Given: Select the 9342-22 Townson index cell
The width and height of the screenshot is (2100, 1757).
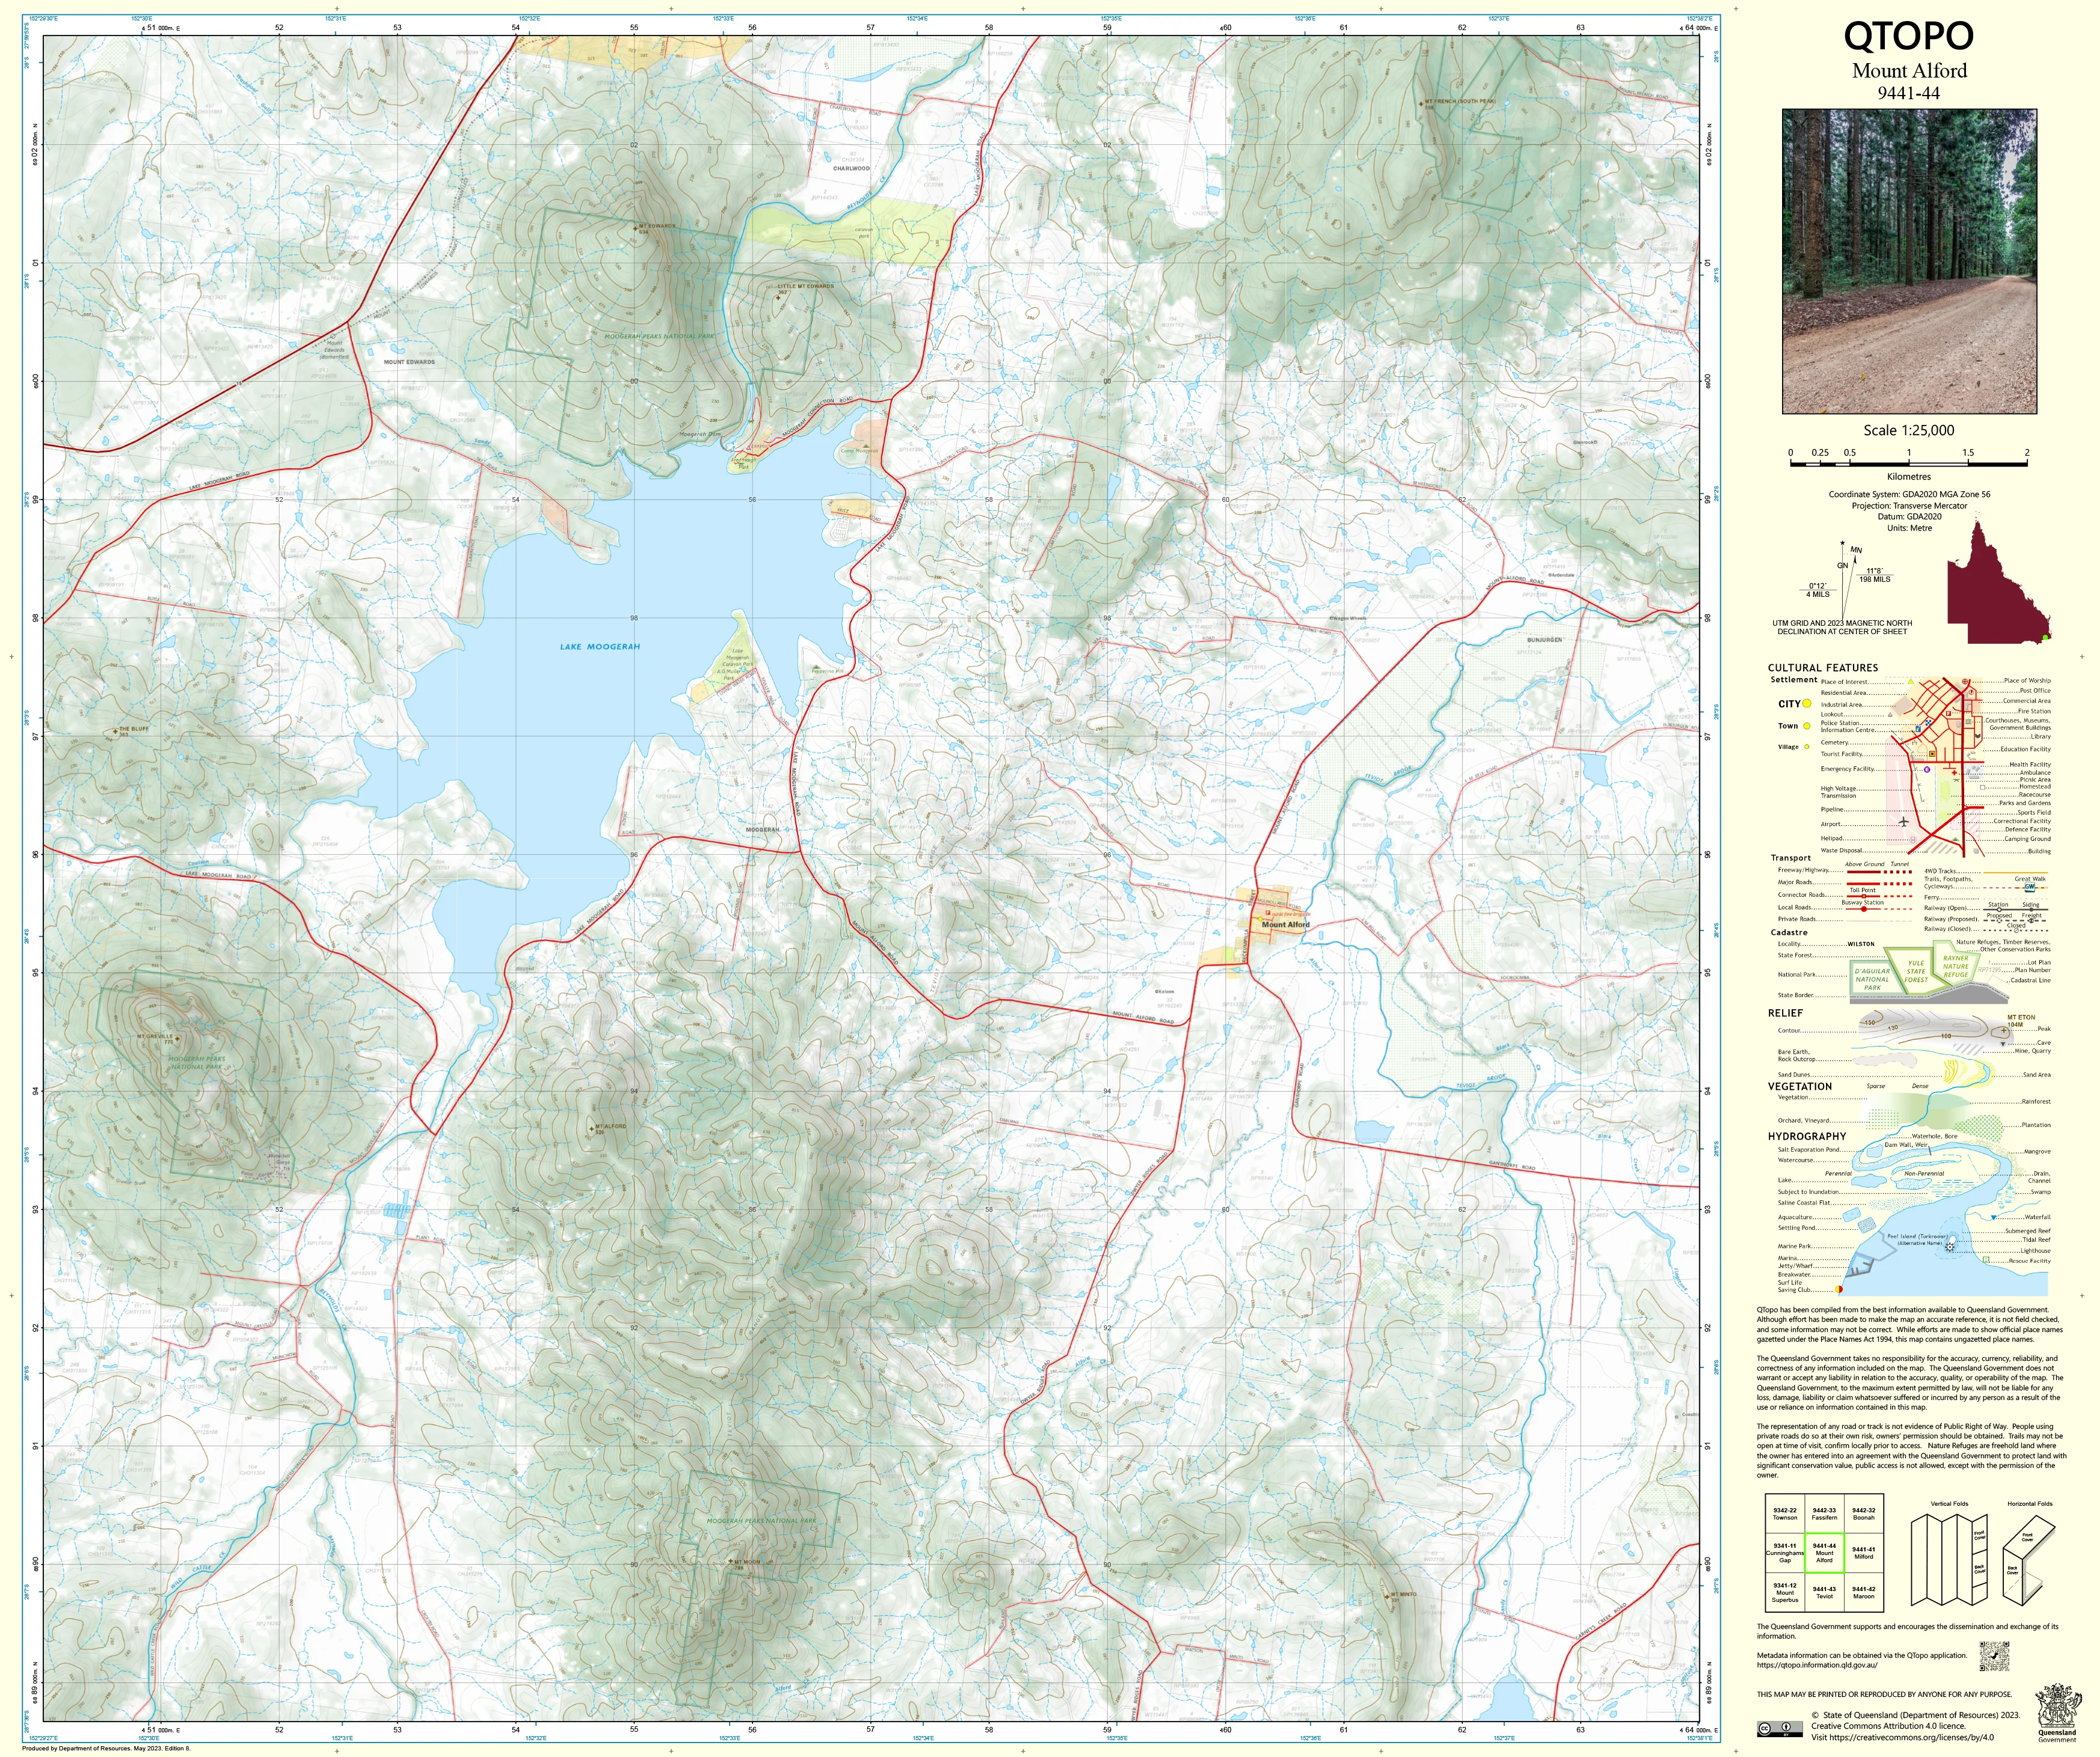Looking at the screenshot, I should point(1785,1514).
